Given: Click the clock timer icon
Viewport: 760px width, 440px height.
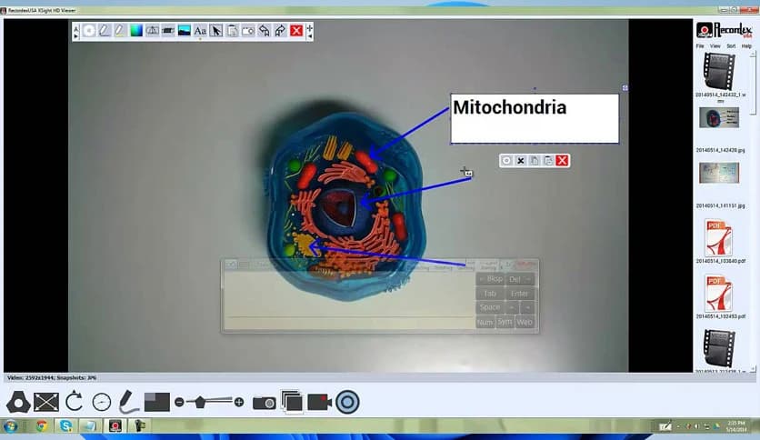Looking at the screenshot, I should click(x=102, y=402).
